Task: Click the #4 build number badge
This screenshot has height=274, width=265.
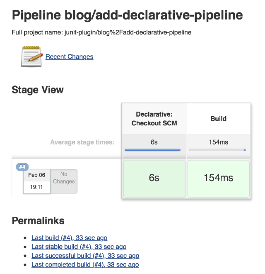Action: coord(22,167)
